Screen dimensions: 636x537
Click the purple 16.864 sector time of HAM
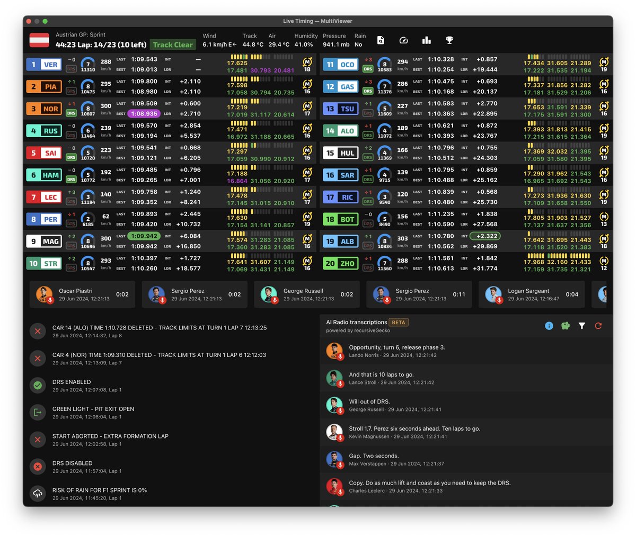coord(237,181)
